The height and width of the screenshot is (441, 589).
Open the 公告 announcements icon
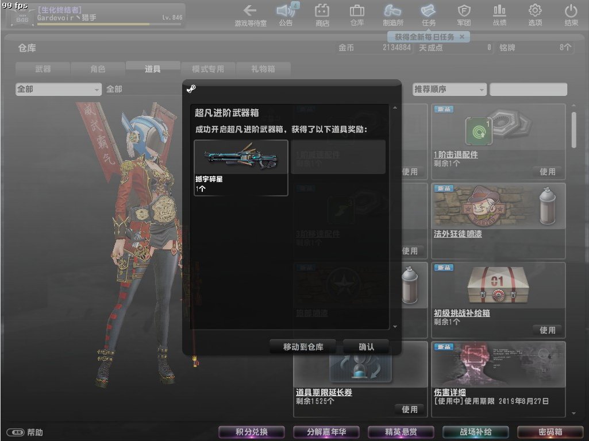pos(286,16)
